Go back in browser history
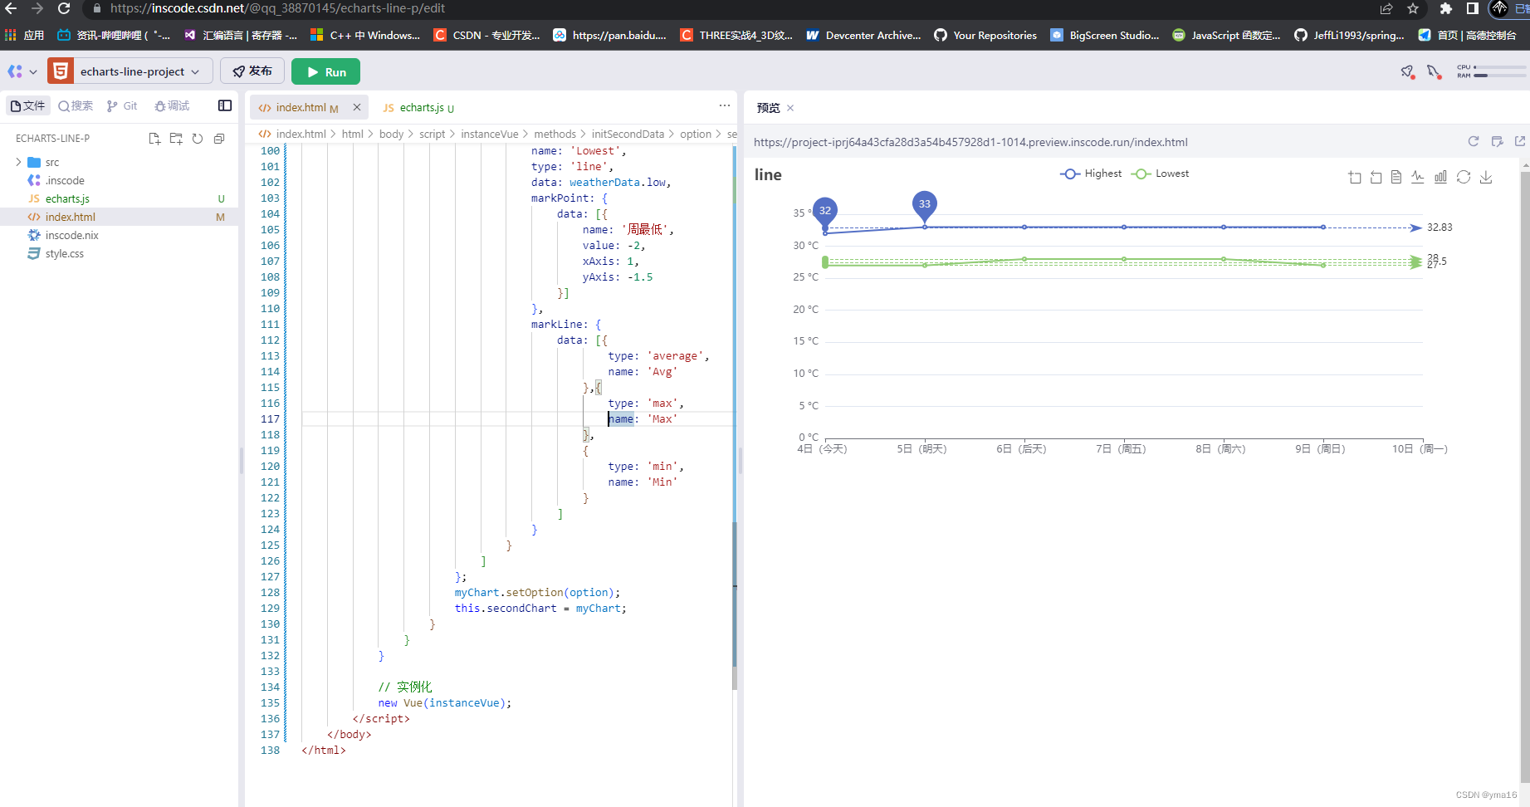Viewport: 1530px width, 807px height. 12,8
